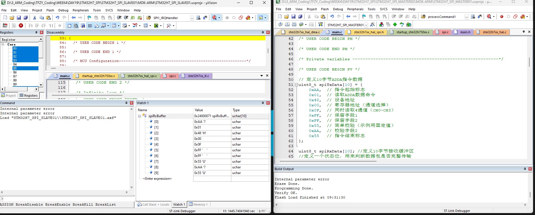Toggle the Command window icon in debug toolbar
The height and width of the screenshot is (215, 535).
pos(69,26)
